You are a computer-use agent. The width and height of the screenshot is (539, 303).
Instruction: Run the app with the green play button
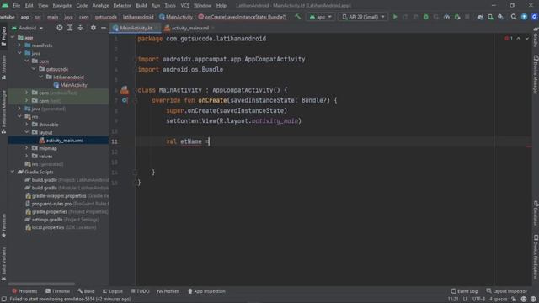coord(395,17)
